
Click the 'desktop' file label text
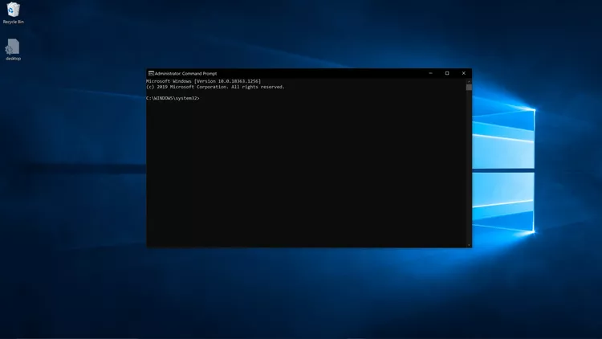tap(13, 59)
